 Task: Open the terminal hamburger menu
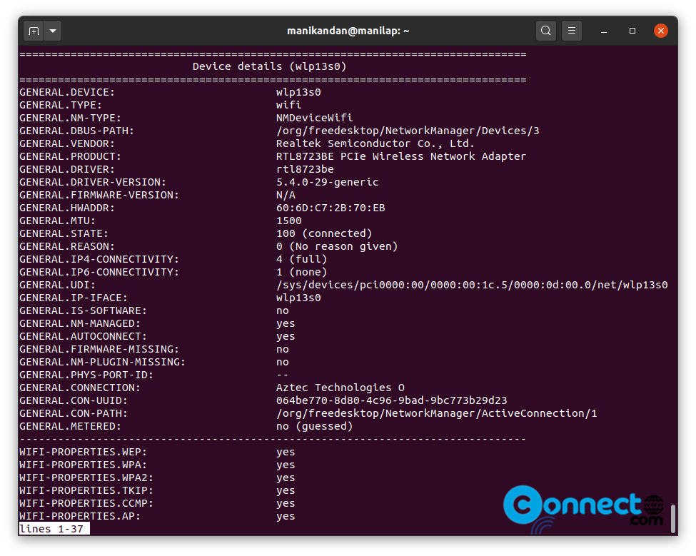coord(571,31)
